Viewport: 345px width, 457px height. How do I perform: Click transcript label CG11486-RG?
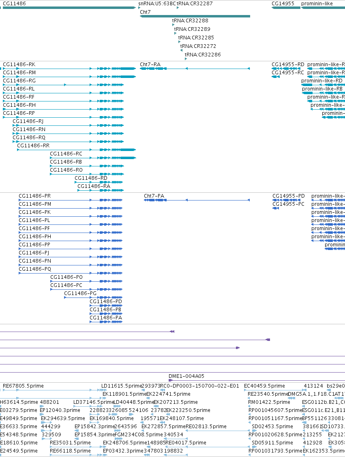[x=19, y=81]
